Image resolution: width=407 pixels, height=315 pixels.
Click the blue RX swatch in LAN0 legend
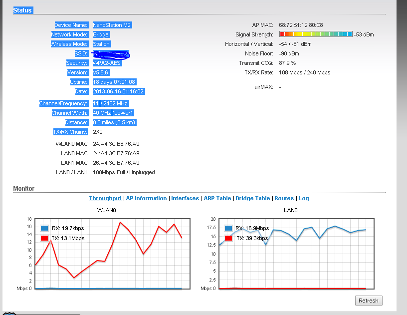pos(228,228)
